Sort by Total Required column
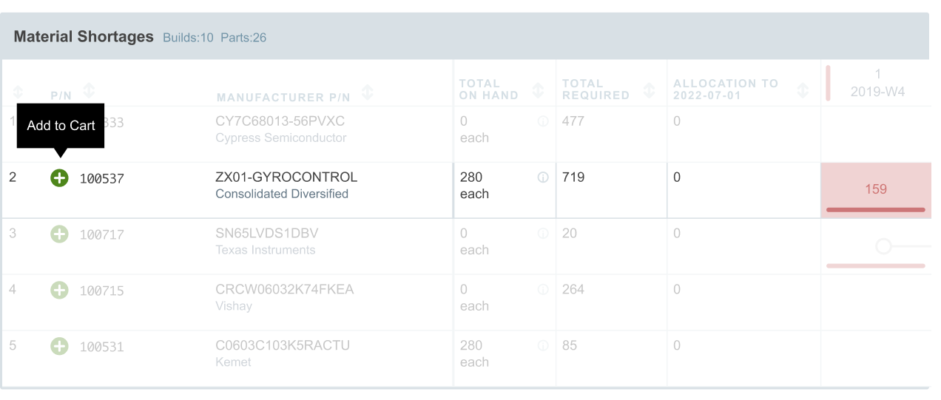The height and width of the screenshot is (400, 941). pyautogui.click(x=650, y=90)
